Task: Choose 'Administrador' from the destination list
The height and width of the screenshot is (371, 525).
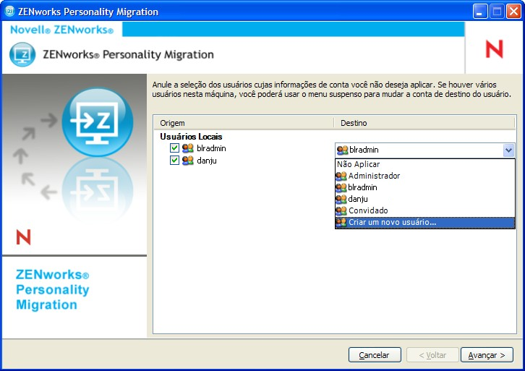Action: pos(425,176)
